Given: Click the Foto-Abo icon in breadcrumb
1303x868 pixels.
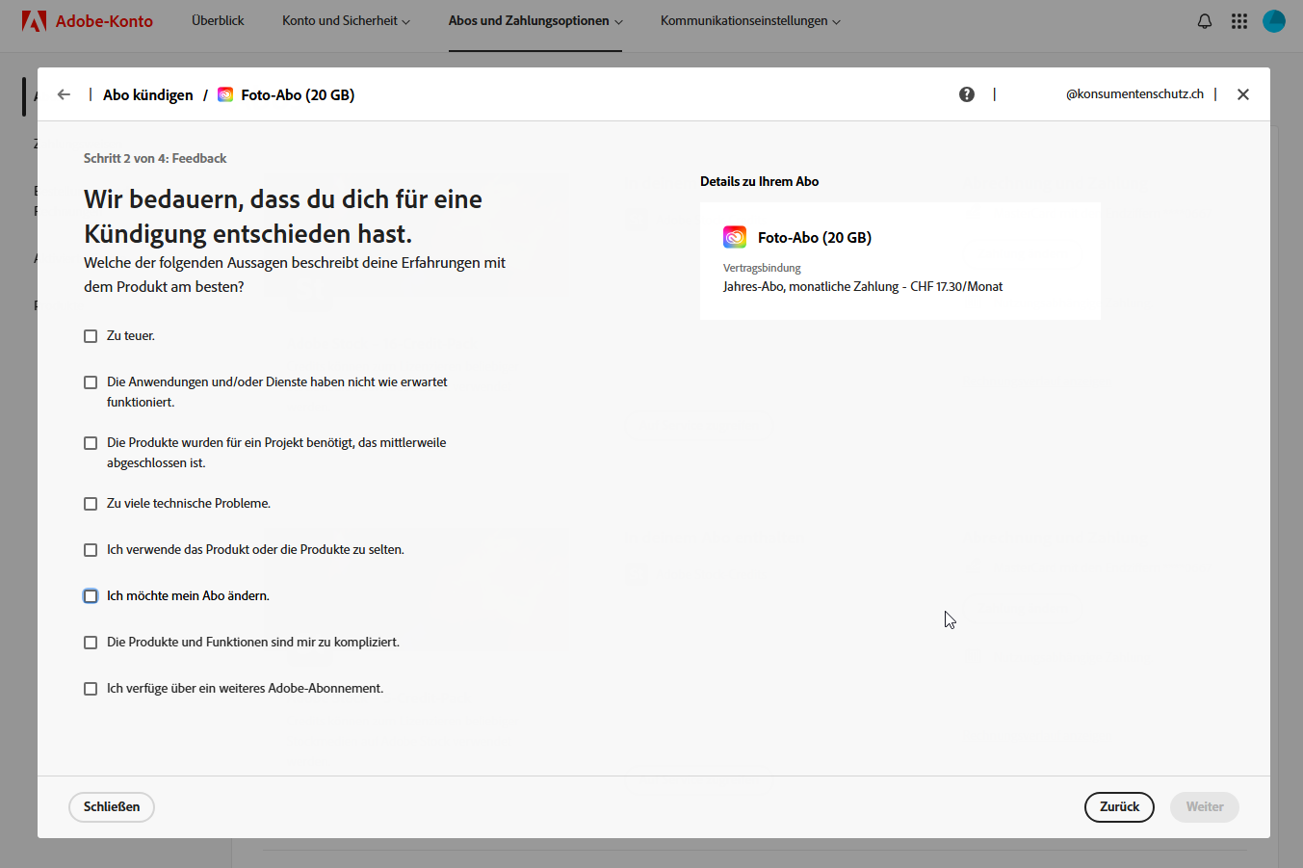Looking at the screenshot, I should click(x=225, y=94).
